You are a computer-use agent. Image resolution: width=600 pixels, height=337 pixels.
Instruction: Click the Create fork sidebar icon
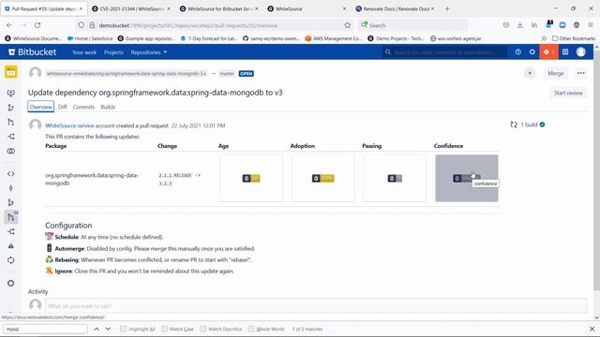pyautogui.click(x=10, y=137)
